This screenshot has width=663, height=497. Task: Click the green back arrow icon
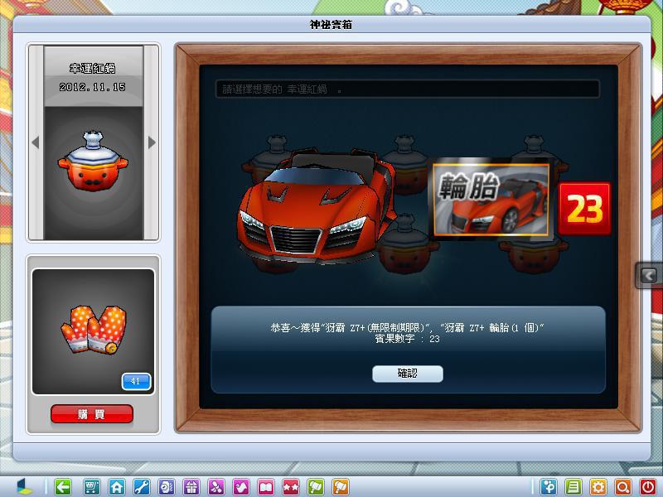tap(63, 487)
